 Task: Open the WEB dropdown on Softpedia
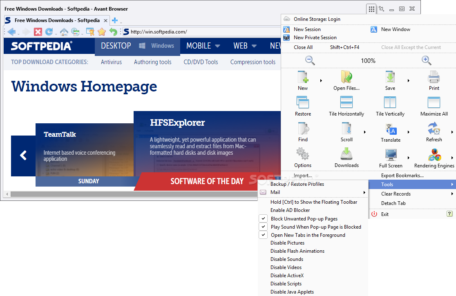(x=245, y=46)
